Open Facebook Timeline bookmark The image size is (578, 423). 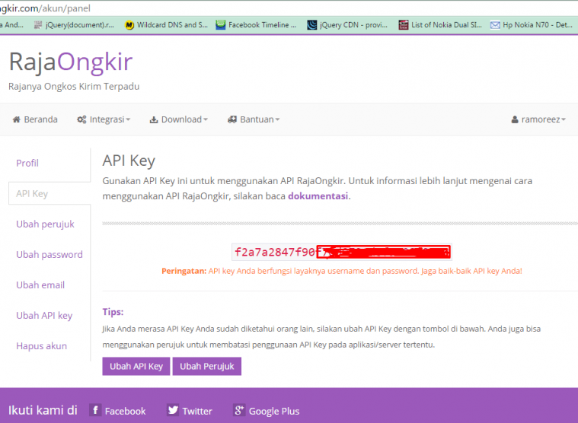coord(256,25)
